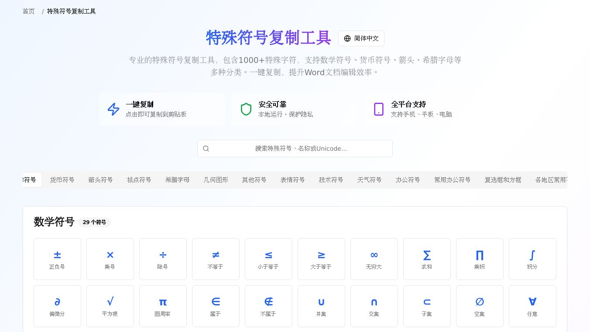Copy the pi π symbol
Screen dimensions: 590x332
(x=163, y=306)
